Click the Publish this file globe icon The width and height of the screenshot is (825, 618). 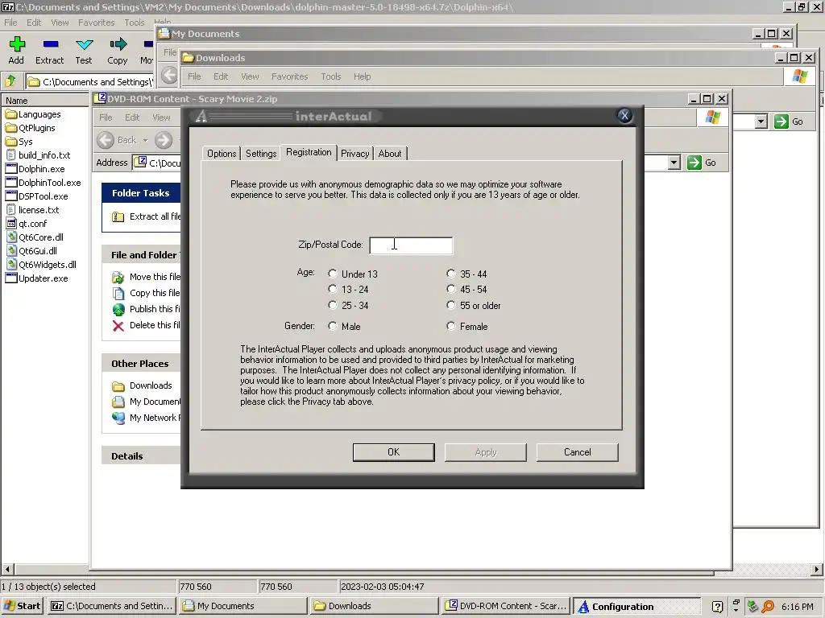[x=118, y=309]
